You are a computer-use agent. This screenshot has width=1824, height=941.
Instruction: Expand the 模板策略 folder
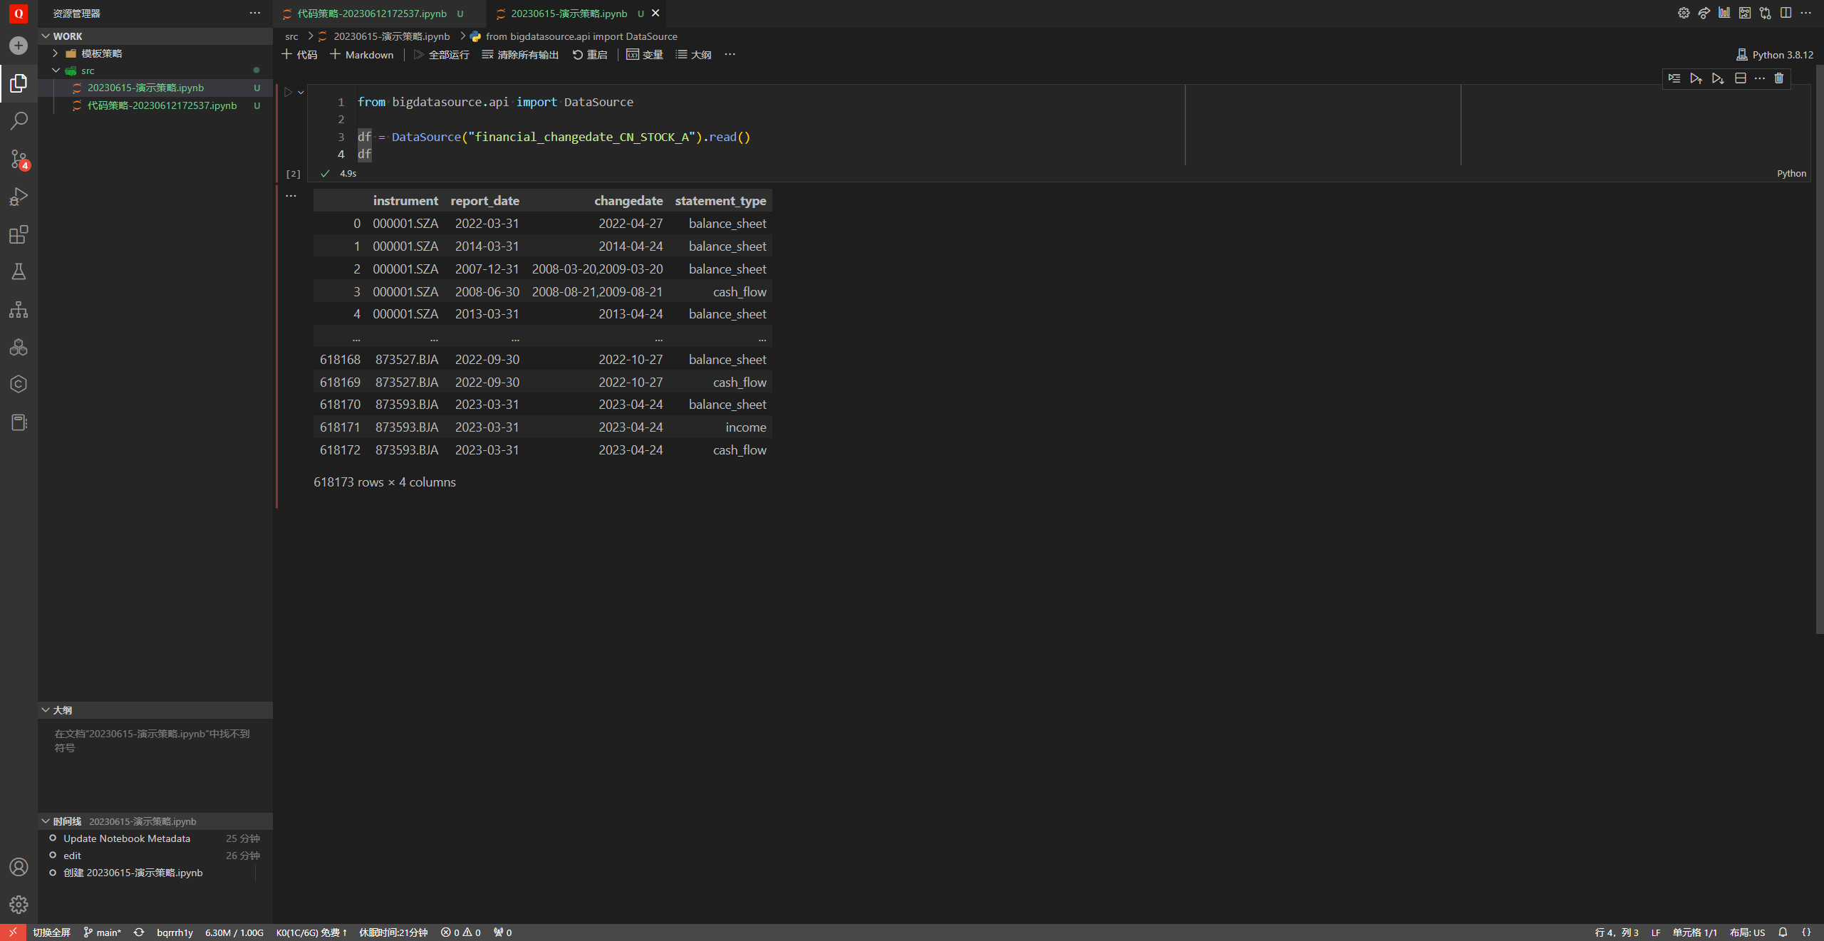point(101,53)
